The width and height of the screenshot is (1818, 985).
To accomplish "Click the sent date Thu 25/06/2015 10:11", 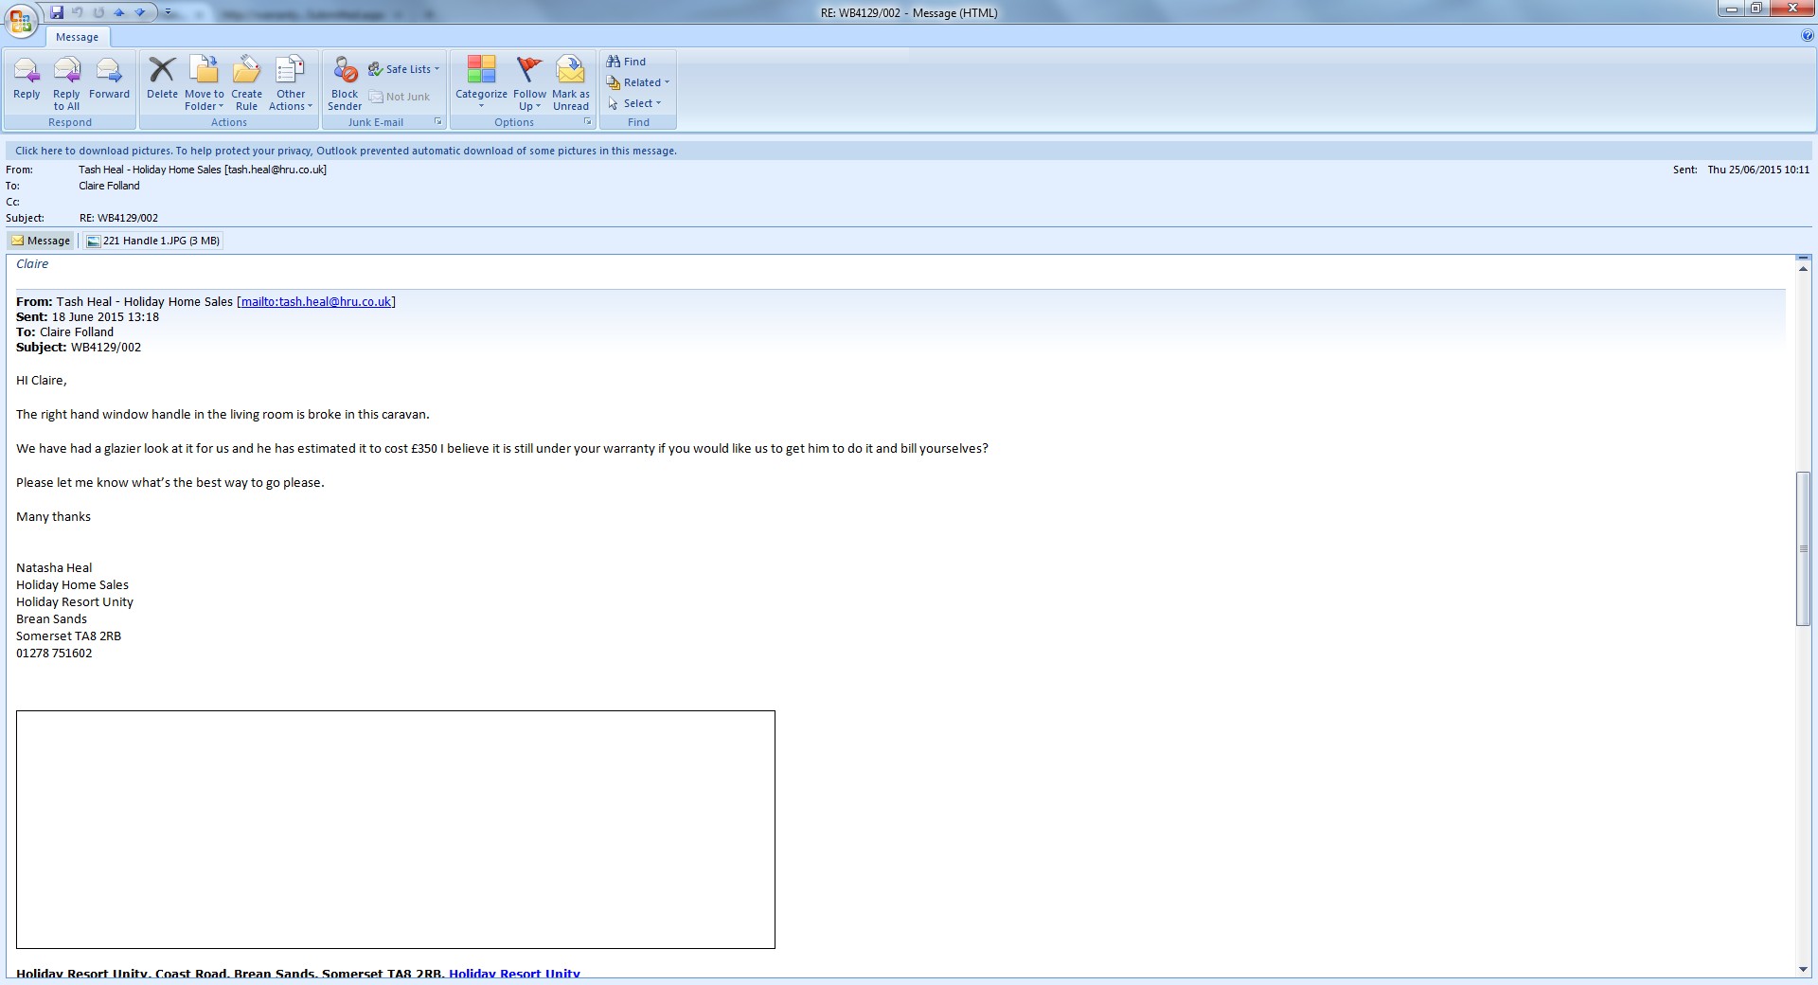I will pos(1758,170).
